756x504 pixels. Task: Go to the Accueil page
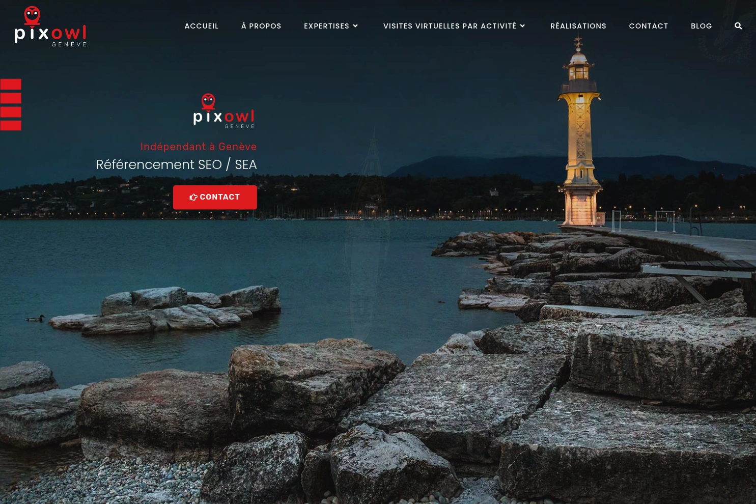point(202,26)
